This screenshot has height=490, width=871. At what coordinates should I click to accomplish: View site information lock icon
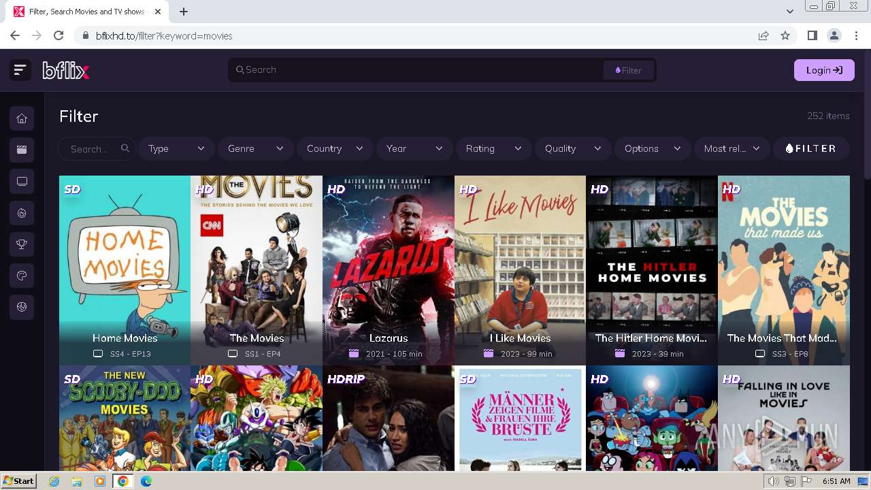[x=86, y=35]
